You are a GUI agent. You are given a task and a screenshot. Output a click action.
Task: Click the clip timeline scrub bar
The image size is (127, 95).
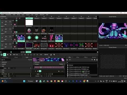[x=49, y=67]
